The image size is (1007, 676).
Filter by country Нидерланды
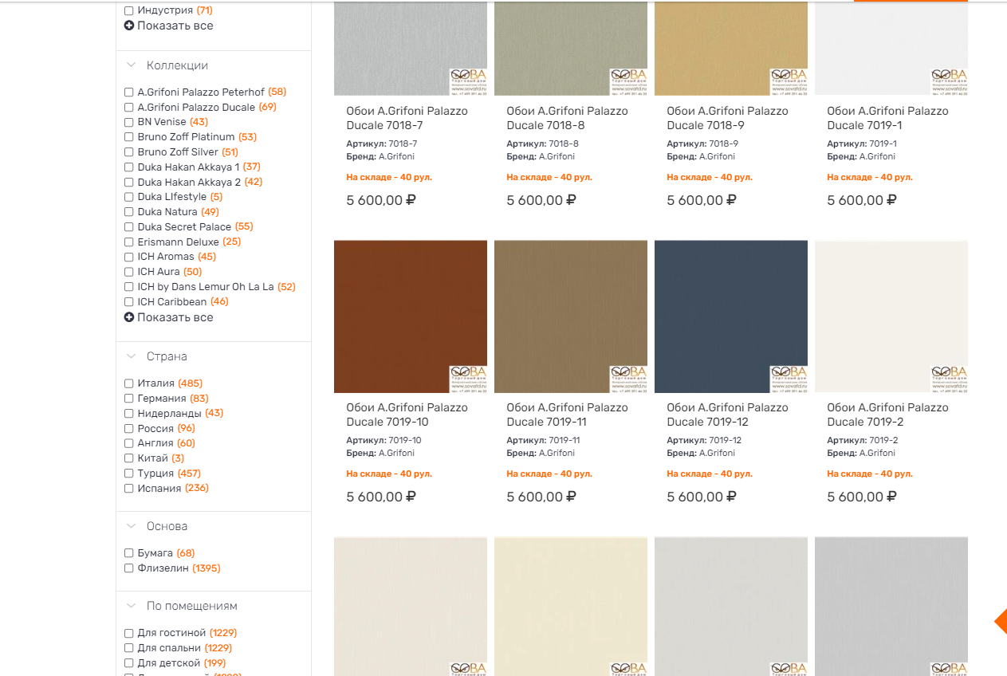[129, 414]
